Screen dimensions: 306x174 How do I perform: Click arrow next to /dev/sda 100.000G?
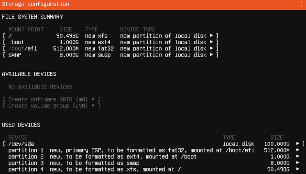(297, 144)
